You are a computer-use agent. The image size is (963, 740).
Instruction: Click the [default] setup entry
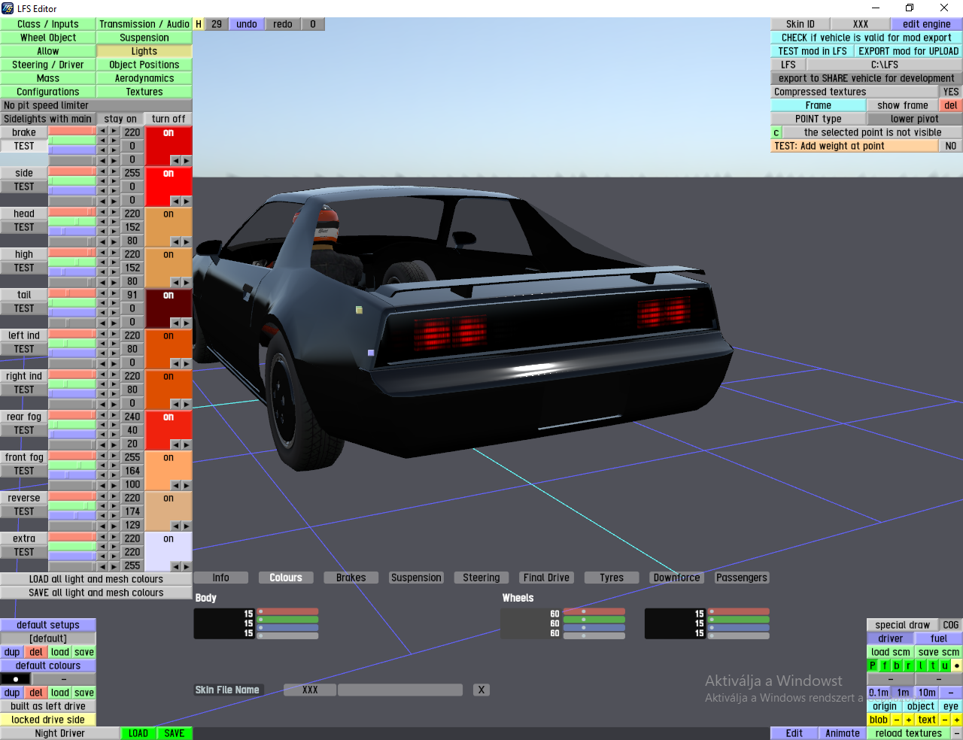(48, 638)
